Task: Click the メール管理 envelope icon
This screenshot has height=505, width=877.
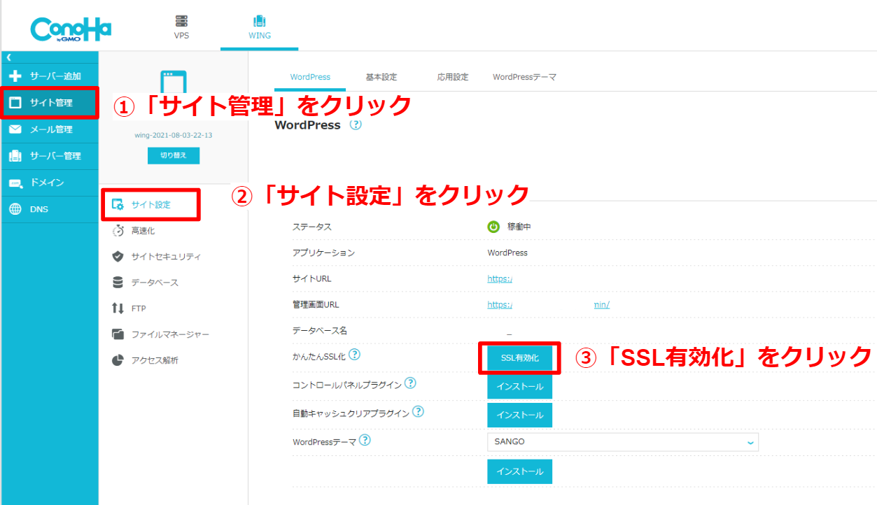Action: pyautogui.click(x=15, y=129)
